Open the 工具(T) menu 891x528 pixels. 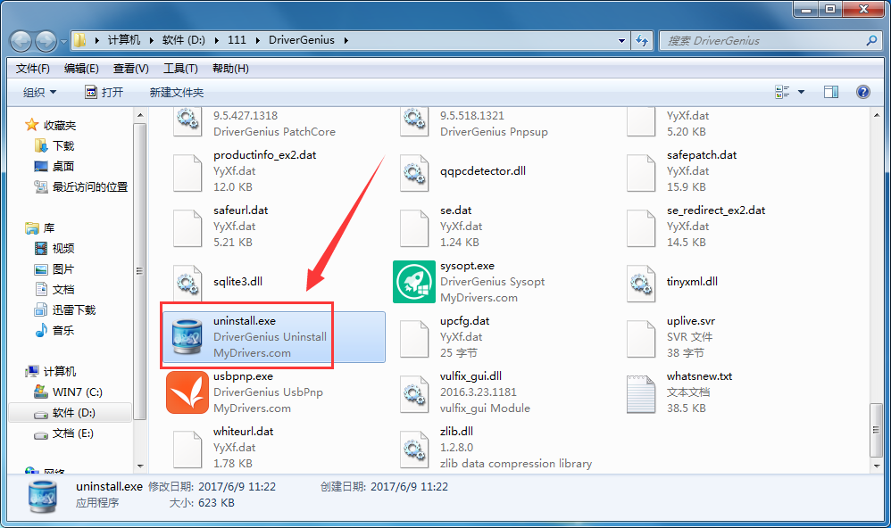[180, 68]
